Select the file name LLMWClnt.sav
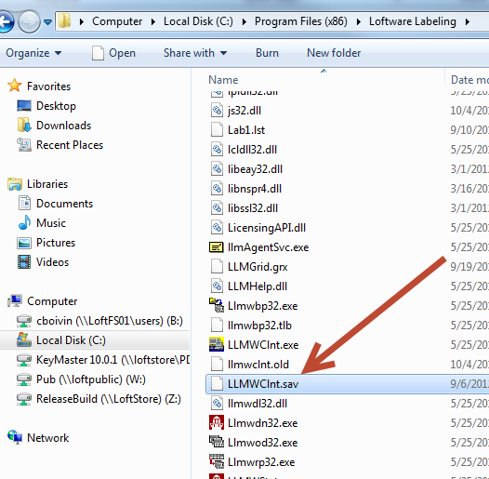 (x=263, y=384)
